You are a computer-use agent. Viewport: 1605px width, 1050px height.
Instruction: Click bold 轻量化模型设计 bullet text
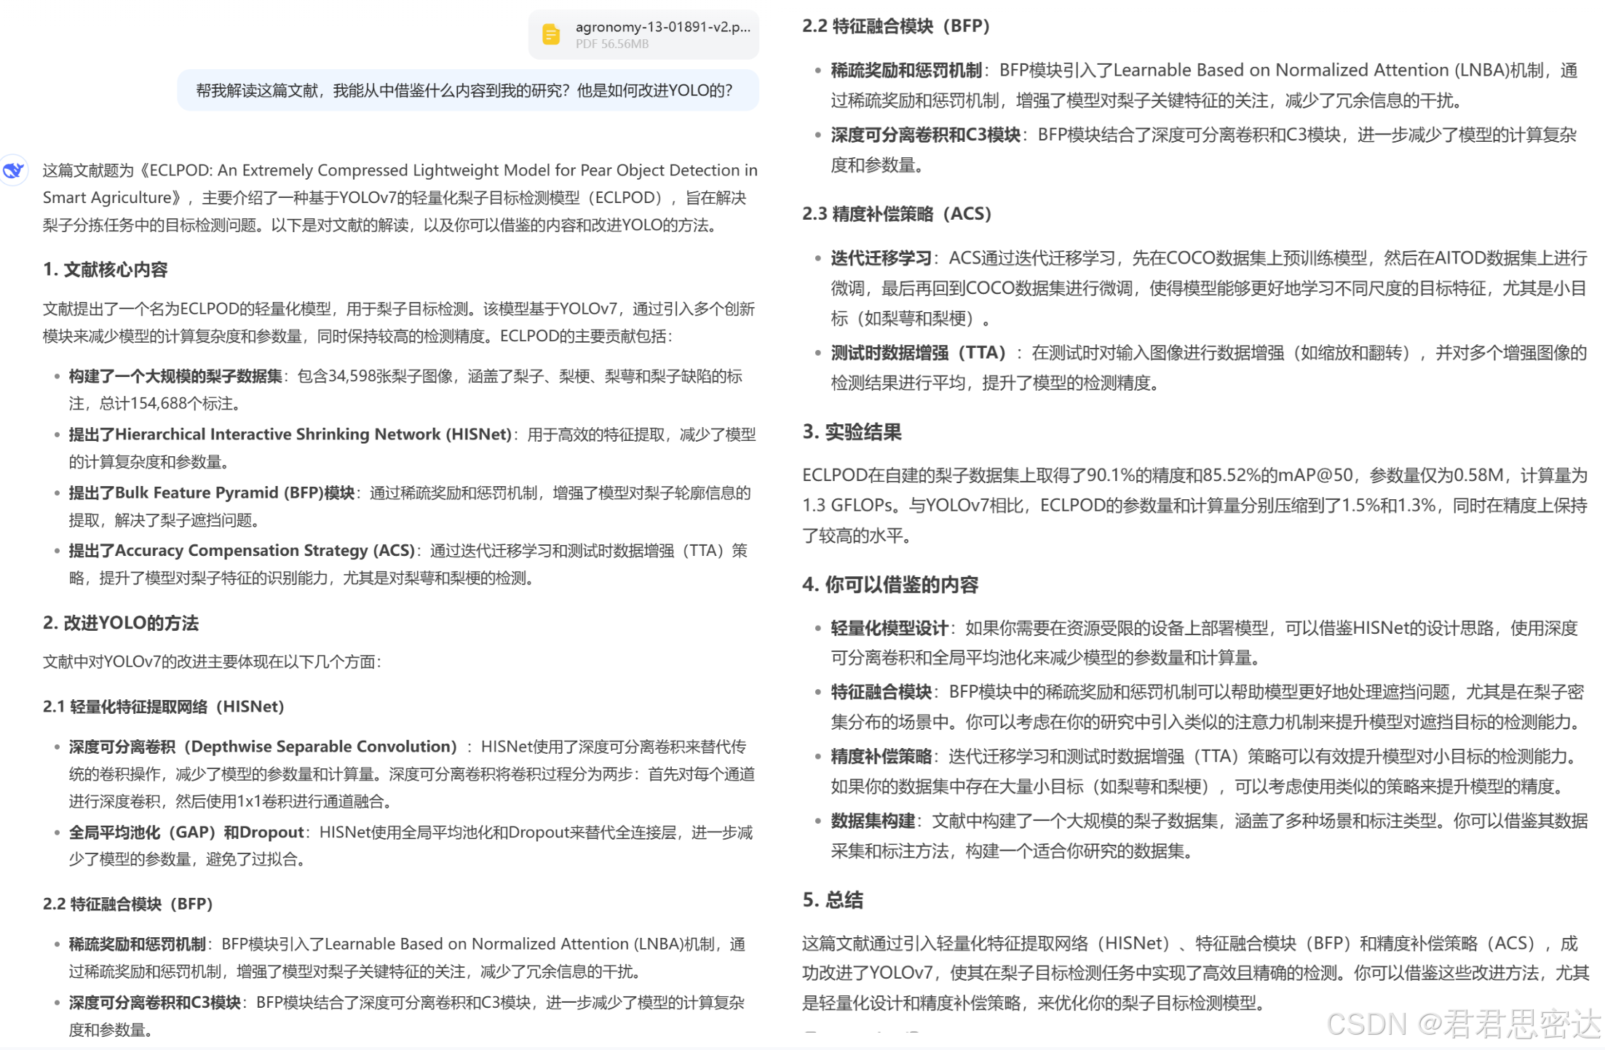coord(889,628)
